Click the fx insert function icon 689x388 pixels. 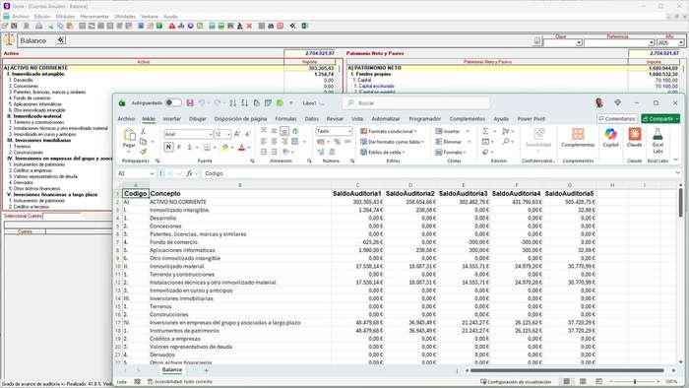click(189, 173)
